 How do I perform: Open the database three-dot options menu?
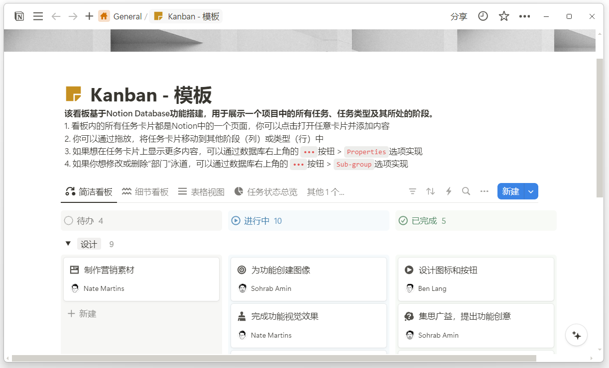[484, 191]
